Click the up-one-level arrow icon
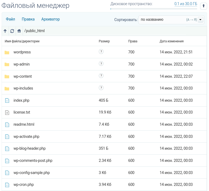This screenshot has height=191, width=209. pyautogui.click(x=5, y=31)
